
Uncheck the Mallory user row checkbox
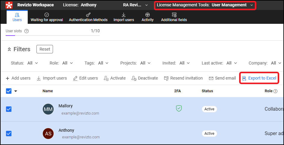click(x=9, y=109)
